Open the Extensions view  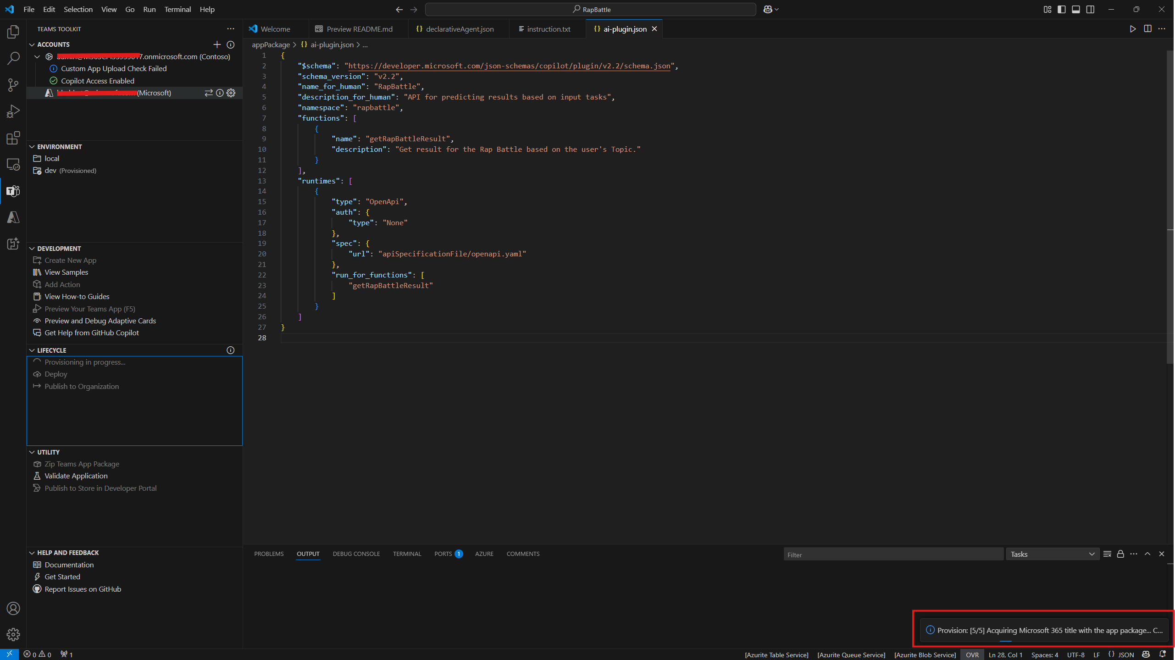(x=13, y=138)
